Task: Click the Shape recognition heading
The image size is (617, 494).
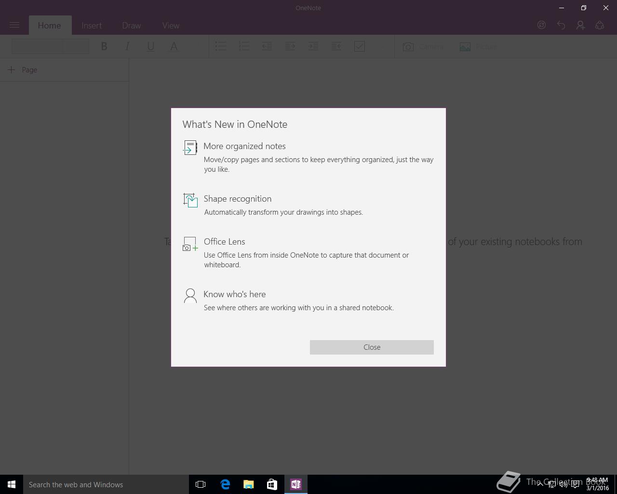Action: click(238, 199)
